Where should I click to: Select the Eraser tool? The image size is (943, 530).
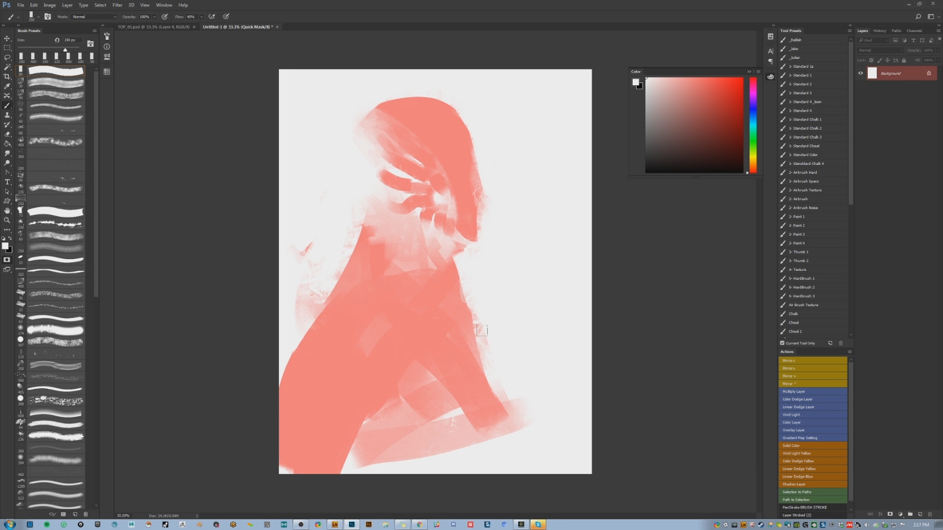7,134
